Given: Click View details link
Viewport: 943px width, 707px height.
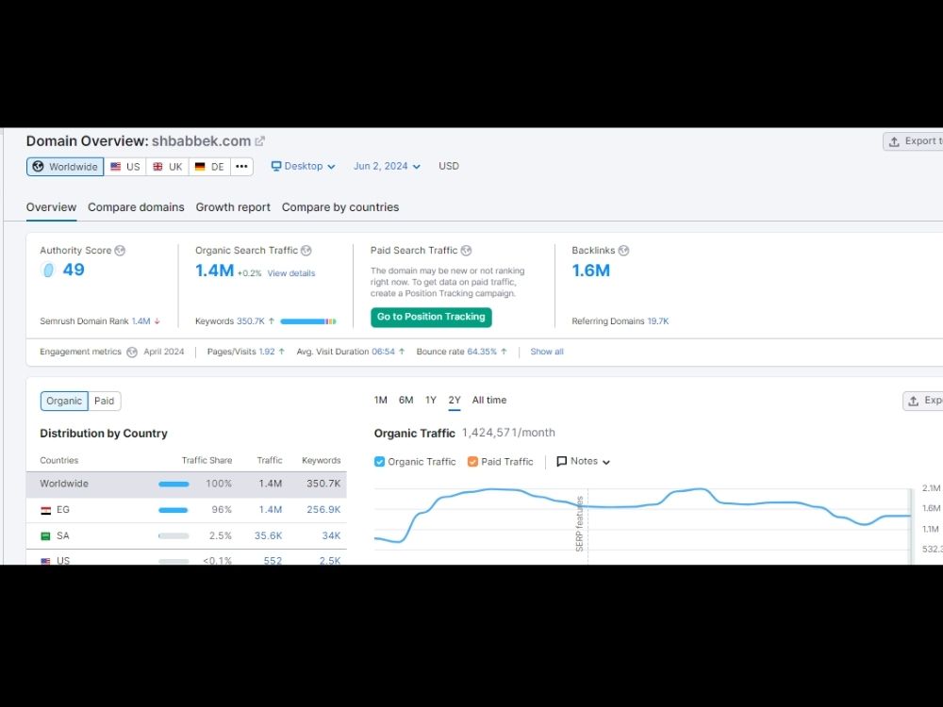Looking at the screenshot, I should click(291, 273).
